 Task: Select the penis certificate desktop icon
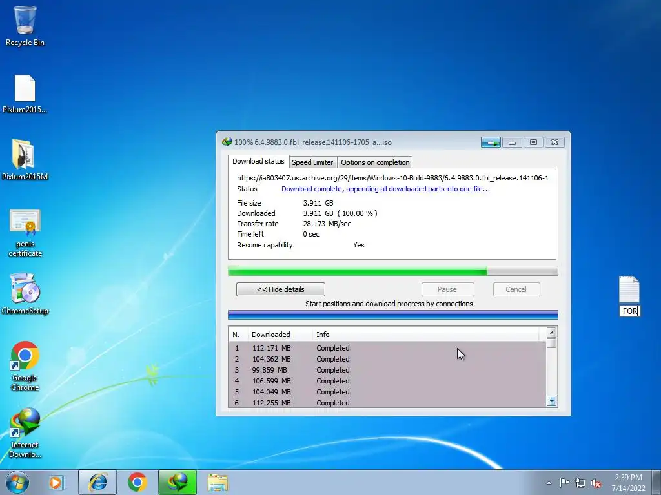click(x=25, y=232)
